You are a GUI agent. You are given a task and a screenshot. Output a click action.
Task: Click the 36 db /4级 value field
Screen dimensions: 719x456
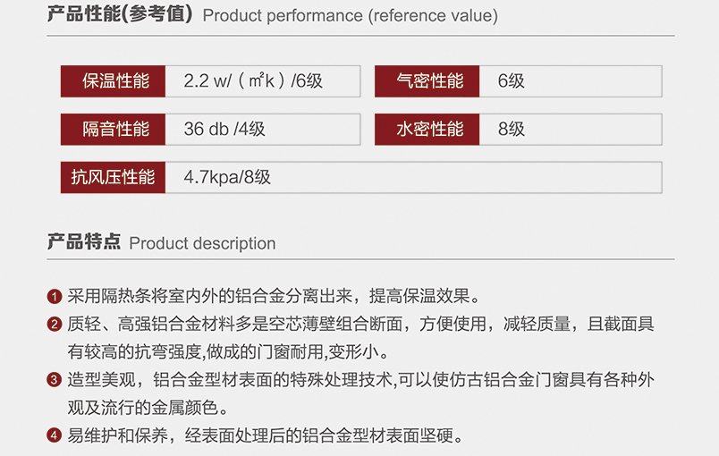(263, 130)
